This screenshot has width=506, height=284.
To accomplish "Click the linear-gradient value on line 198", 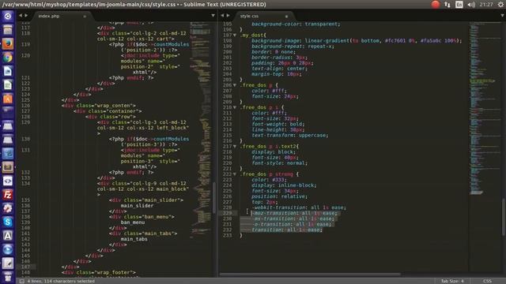I will coord(383,40).
